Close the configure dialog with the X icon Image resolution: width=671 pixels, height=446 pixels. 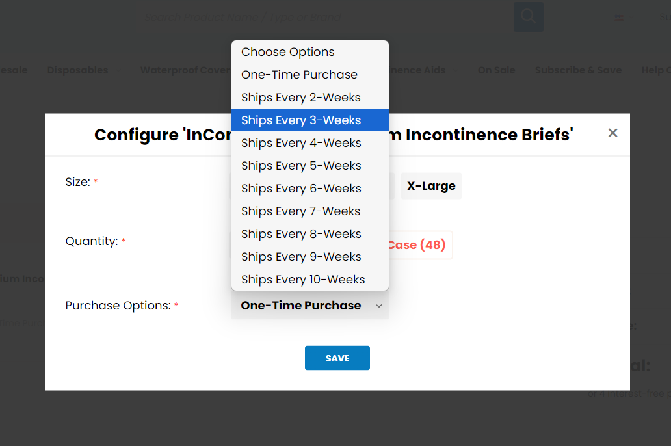coord(612,133)
